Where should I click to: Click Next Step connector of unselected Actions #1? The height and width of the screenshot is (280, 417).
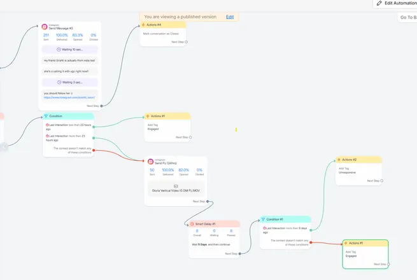190,137
